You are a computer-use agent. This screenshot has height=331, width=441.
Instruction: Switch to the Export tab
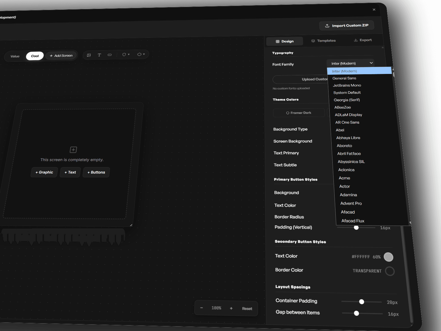[363, 40]
